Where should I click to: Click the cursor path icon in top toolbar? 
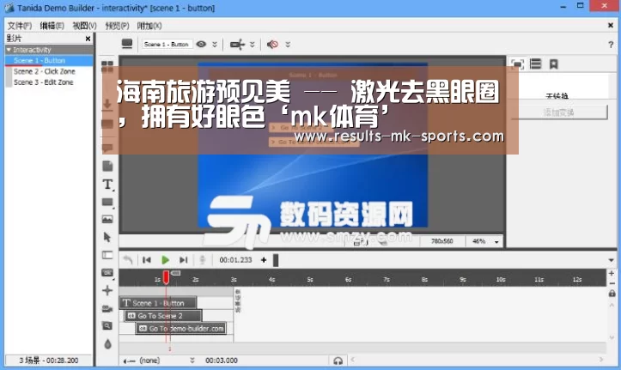(x=237, y=45)
